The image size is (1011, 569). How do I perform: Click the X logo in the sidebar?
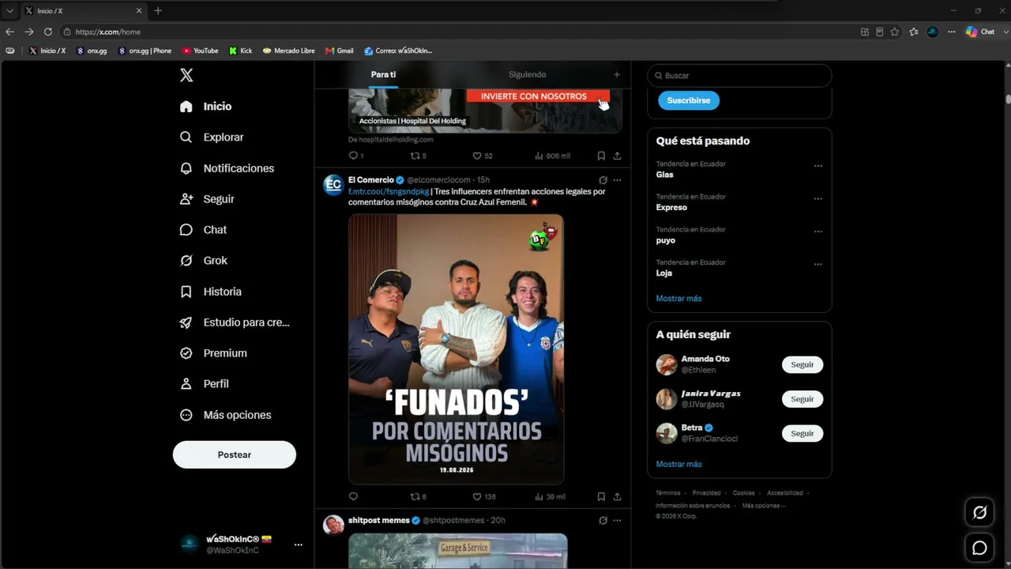(x=186, y=75)
